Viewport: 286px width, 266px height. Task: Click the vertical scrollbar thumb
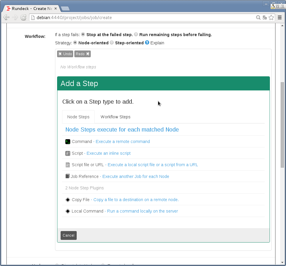click(x=282, y=125)
